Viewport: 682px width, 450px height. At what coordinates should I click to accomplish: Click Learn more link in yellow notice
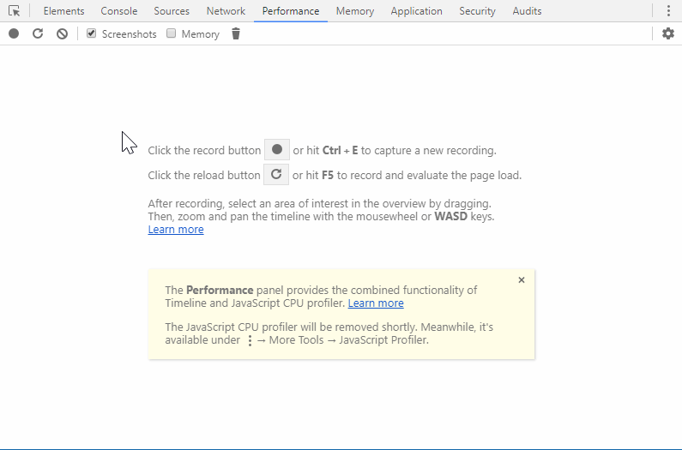[376, 303]
